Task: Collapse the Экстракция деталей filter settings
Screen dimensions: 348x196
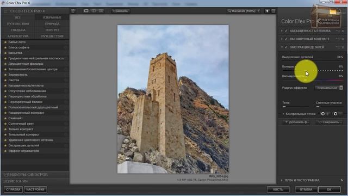Action: [282, 47]
